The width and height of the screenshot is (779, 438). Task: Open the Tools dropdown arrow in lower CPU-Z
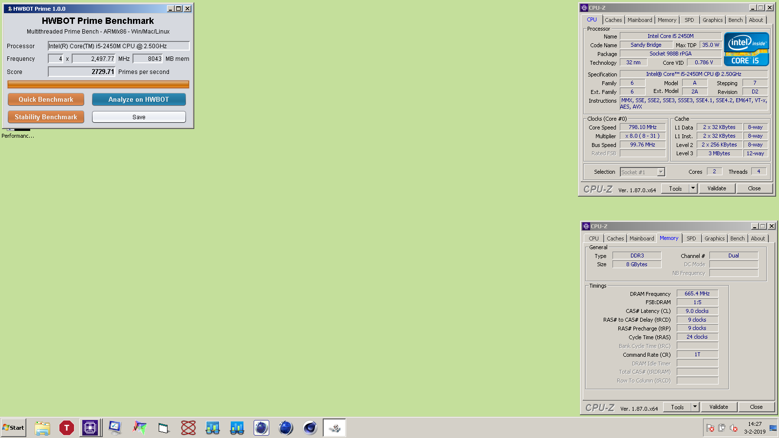click(x=696, y=407)
